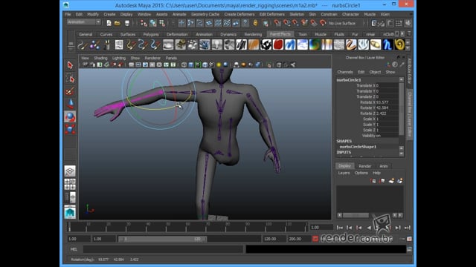Activate the Rotate tool sphere icon
This screenshot has height=267, width=476.
point(70,116)
